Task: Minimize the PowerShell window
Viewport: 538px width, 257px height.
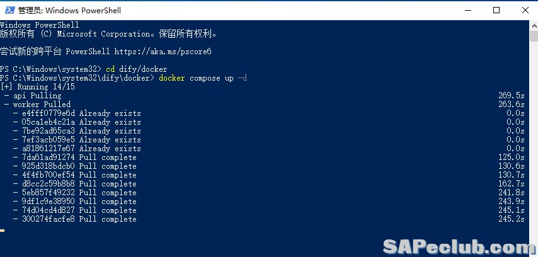Action: click(x=467, y=10)
